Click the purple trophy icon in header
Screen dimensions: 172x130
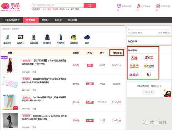(x=119, y=6)
